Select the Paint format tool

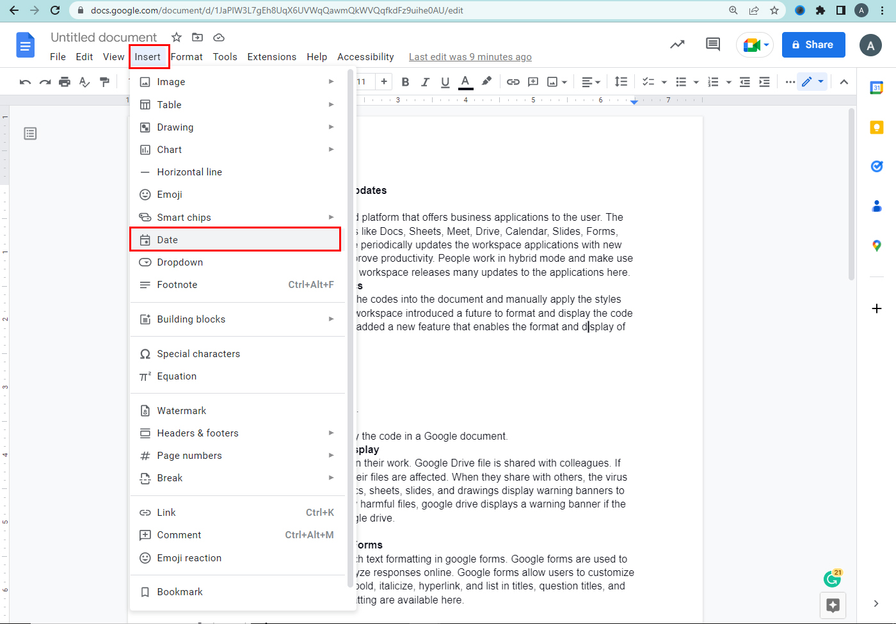104,82
